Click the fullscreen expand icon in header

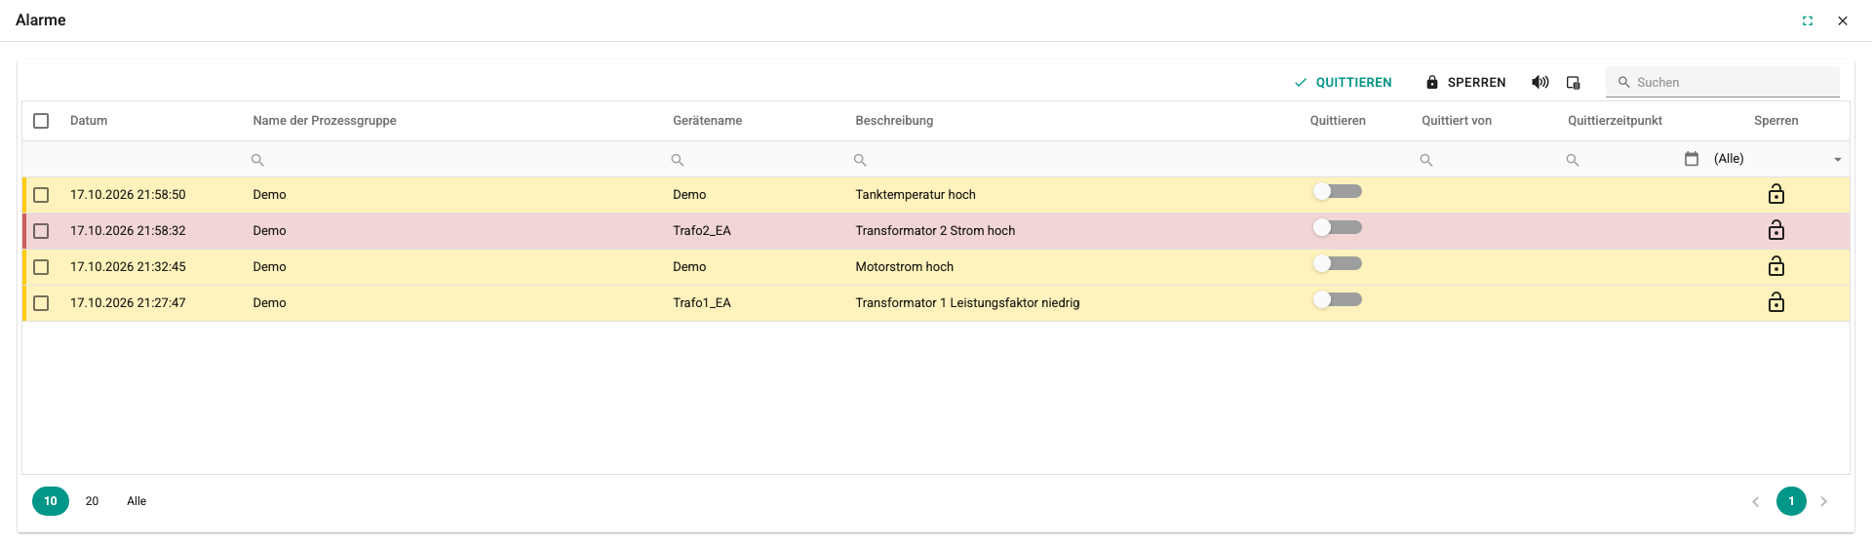(x=1808, y=20)
